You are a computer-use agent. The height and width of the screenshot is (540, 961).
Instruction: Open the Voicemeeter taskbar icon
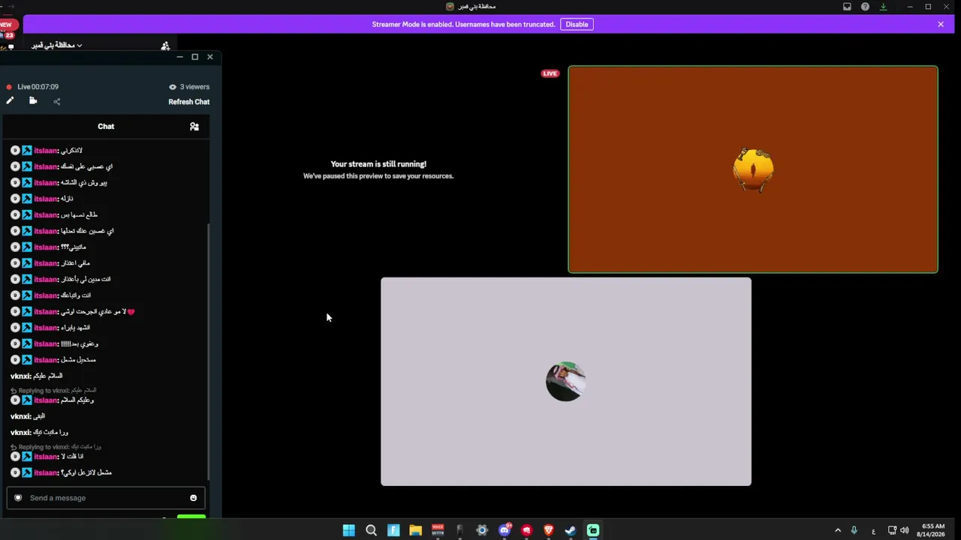click(x=438, y=530)
